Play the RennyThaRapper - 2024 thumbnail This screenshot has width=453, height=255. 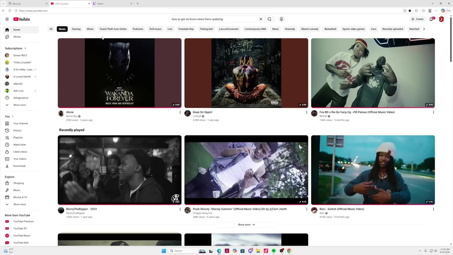click(120, 170)
